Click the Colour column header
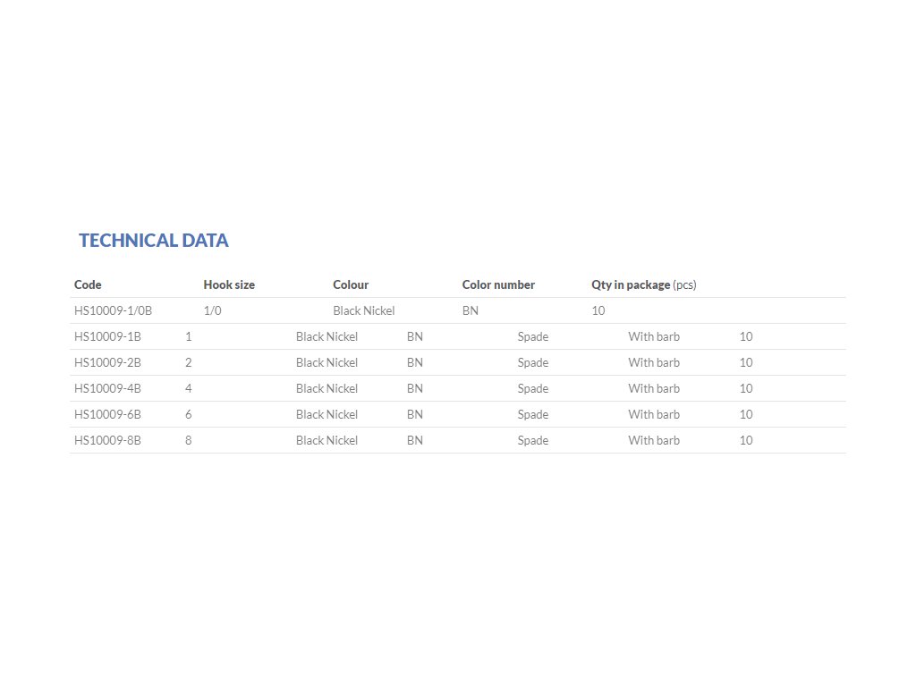The width and height of the screenshot is (916, 687). pos(351,284)
